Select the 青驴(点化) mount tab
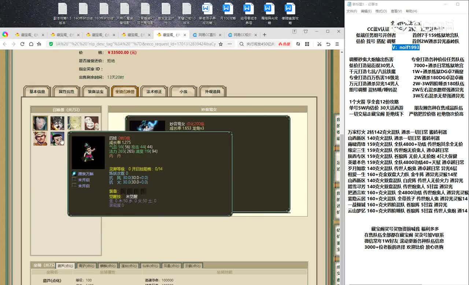Image resolution: width=469 pixels, height=285 pixels. [87, 266]
